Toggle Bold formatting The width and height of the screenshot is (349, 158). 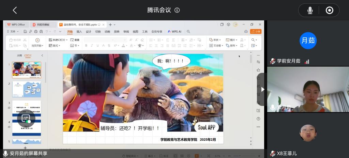click(x=86, y=46)
